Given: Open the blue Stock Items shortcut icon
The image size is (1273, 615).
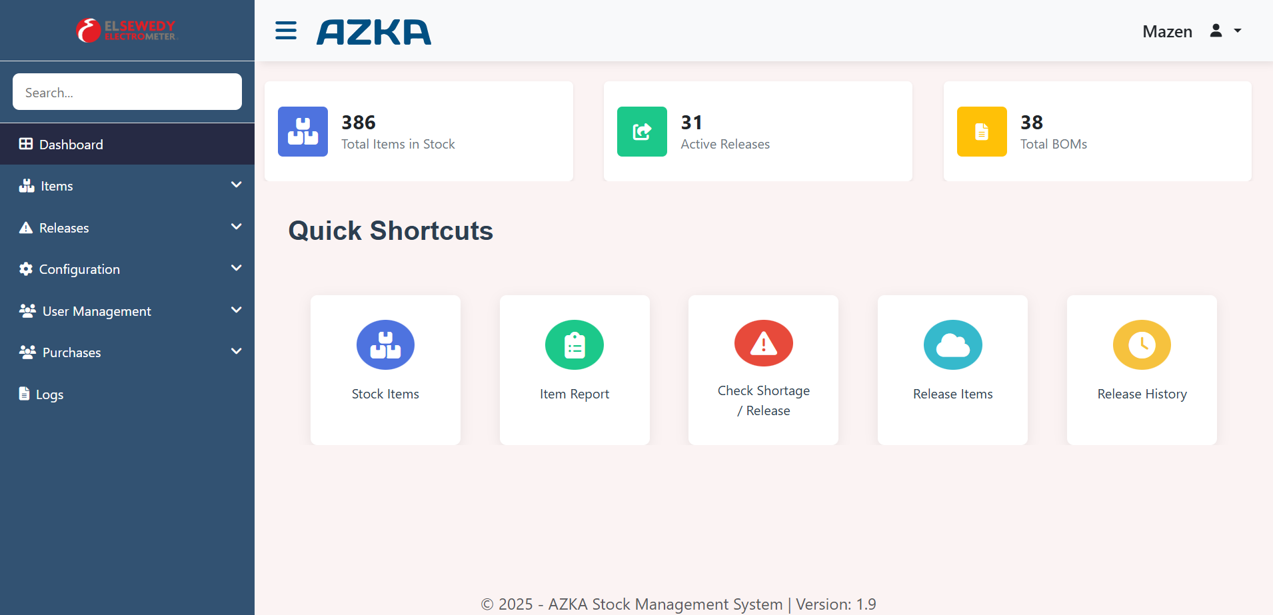Looking at the screenshot, I should (x=385, y=345).
